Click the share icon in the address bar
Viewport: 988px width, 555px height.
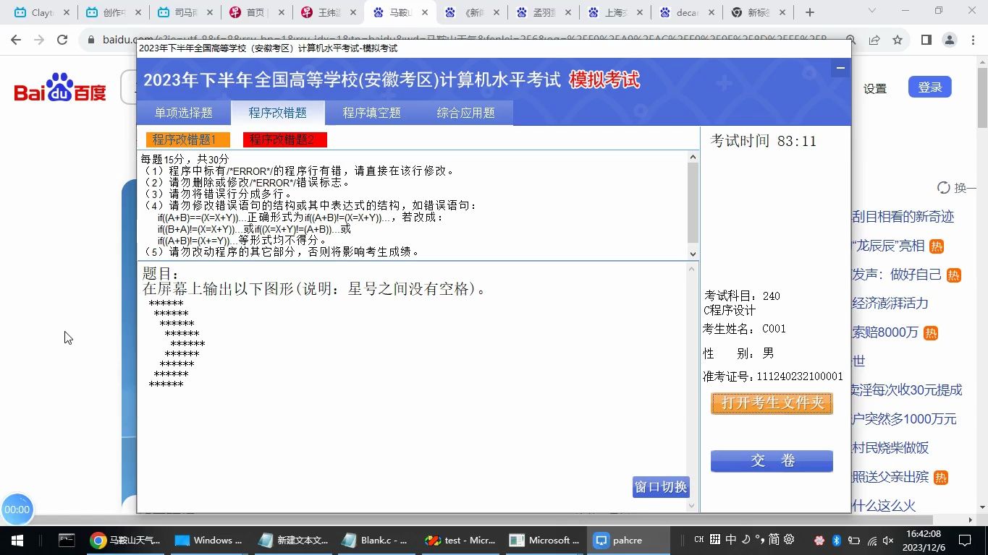(x=874, y=40)
